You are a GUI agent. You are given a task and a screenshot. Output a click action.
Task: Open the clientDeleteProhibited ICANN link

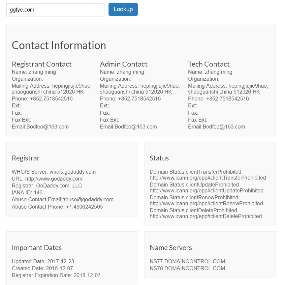205,216
